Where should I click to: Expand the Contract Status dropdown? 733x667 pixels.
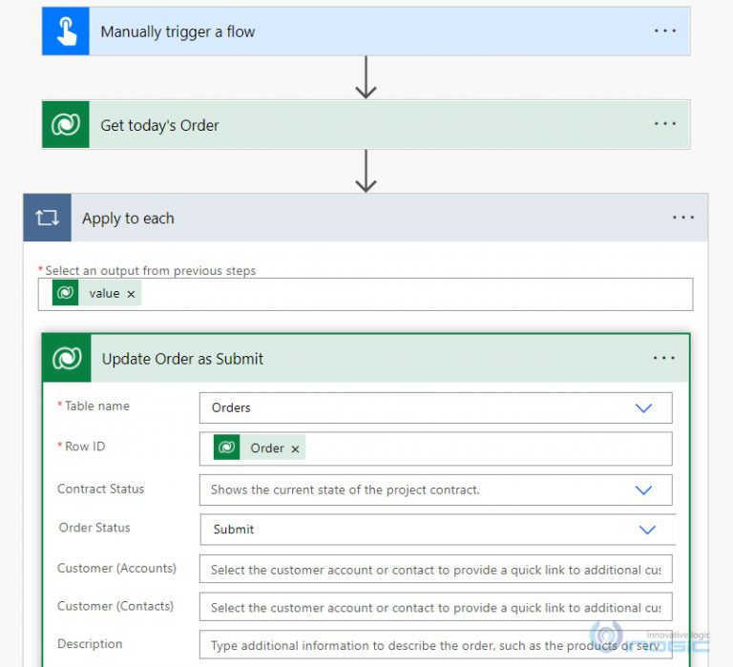(x=643, y=490)
